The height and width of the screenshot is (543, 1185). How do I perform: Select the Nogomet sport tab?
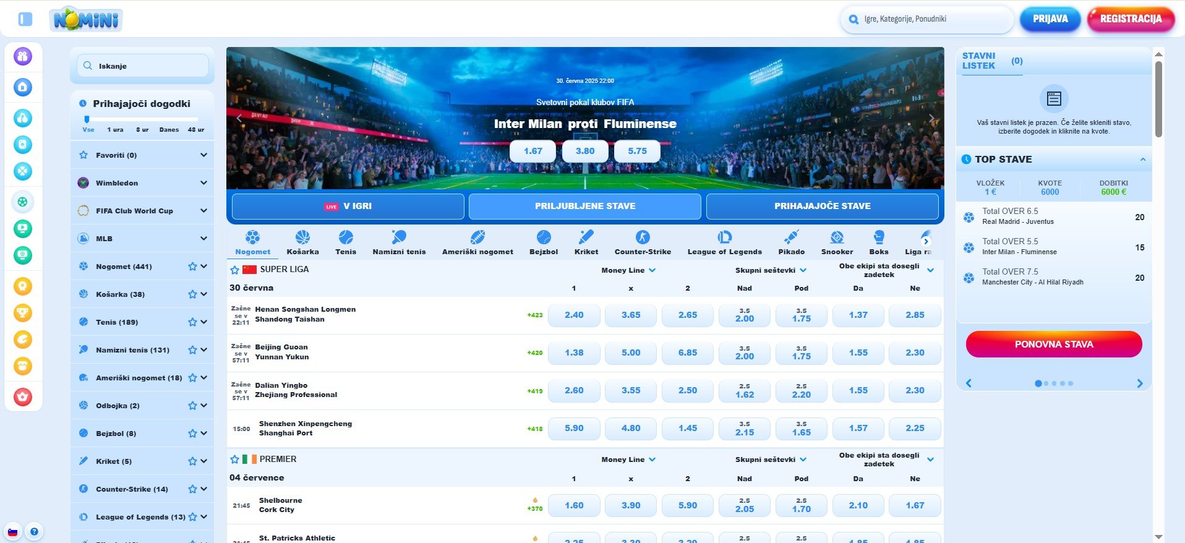click(x=252, y=242)
